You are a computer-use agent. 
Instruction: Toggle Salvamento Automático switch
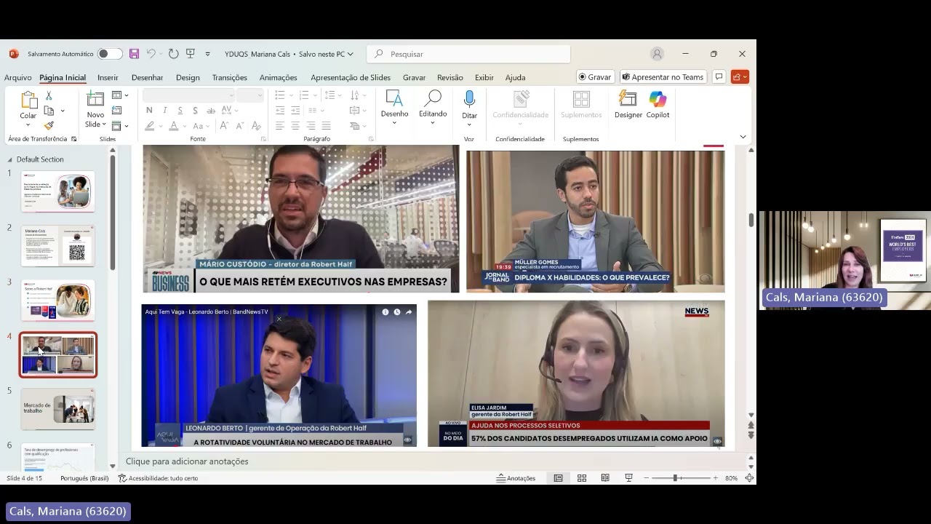click(x=110, y=54)
